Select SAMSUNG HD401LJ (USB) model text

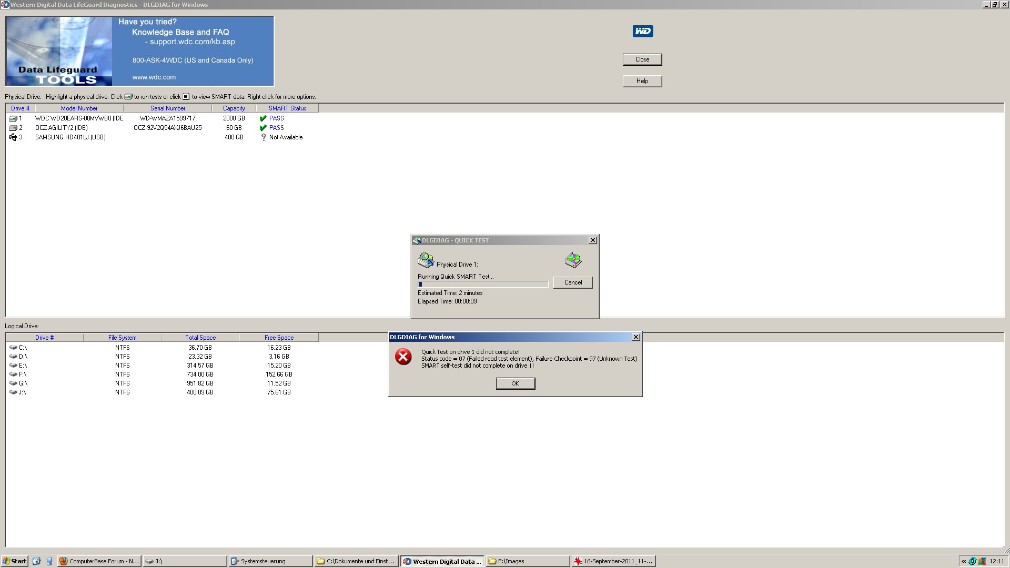tap(70, 137)
